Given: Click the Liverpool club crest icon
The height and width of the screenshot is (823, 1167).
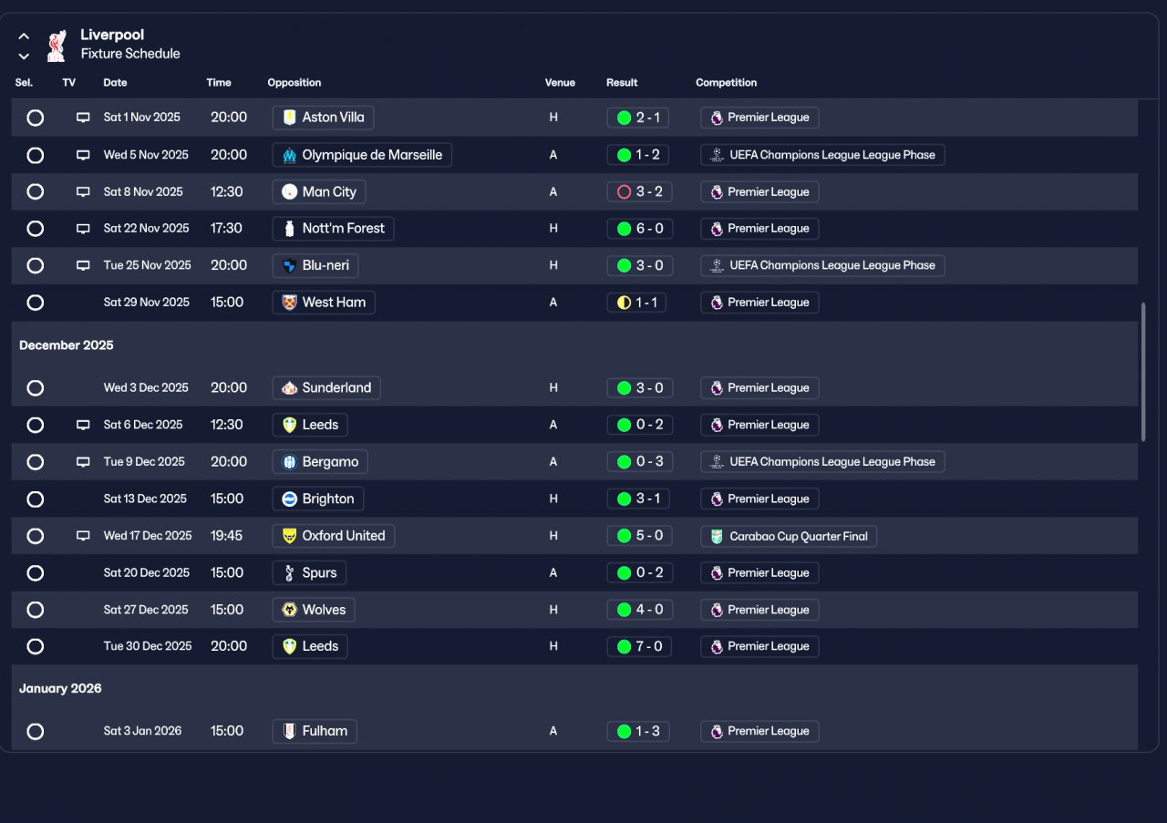Looking at the screenshot, I should (56, 46).
